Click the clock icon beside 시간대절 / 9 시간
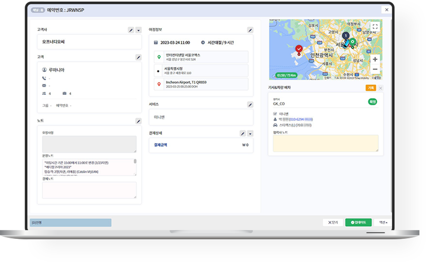Screen dimensions: 426x262 [x=203, y=42]
